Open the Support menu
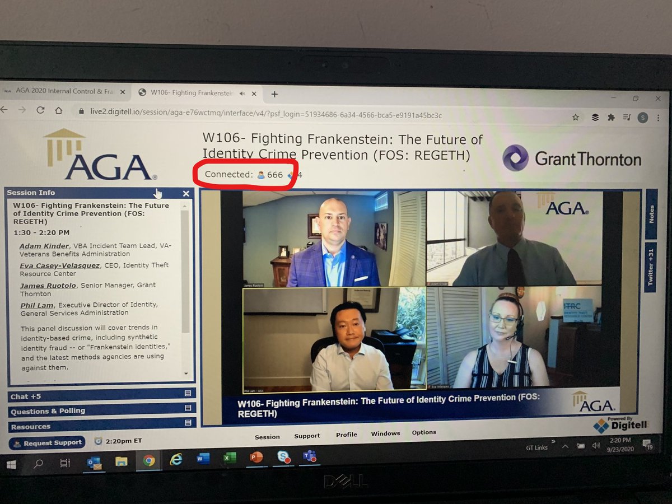672x504 pixels. [x=307, y=436]
